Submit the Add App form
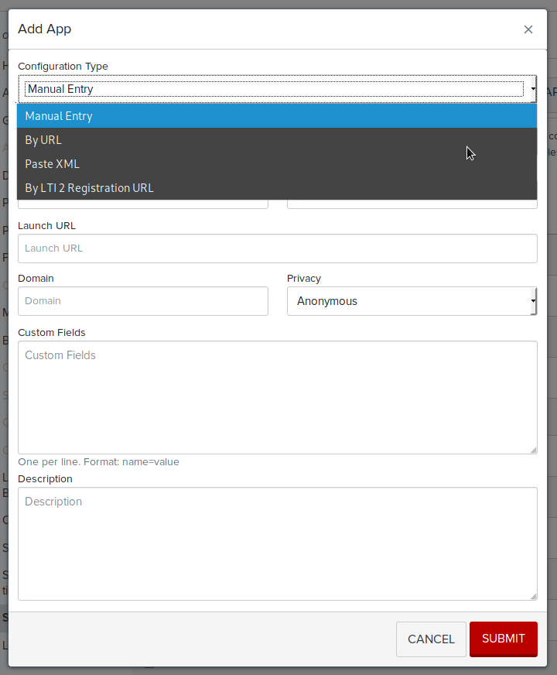Screen dimensions: 557x675 pyautogui.click(x=503, y=639)
